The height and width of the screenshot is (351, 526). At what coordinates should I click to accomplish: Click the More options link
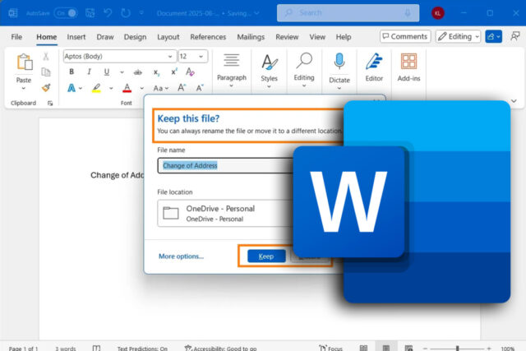pyautogui.click(x=181, y=256)
